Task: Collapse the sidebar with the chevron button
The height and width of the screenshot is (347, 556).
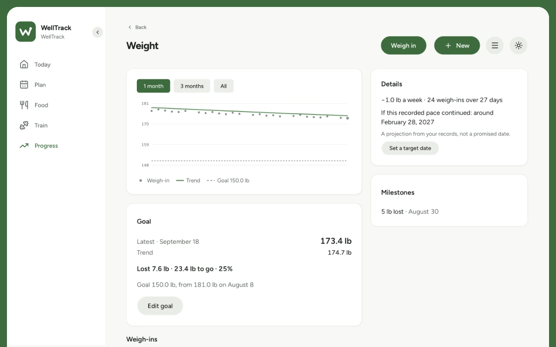Action: click(x=98, y=32)
